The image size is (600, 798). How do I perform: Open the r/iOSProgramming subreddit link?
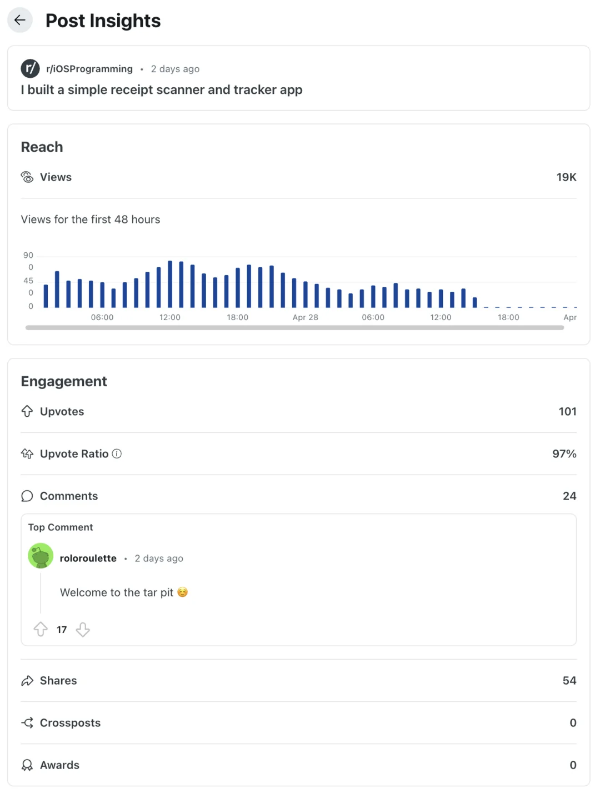89,69
